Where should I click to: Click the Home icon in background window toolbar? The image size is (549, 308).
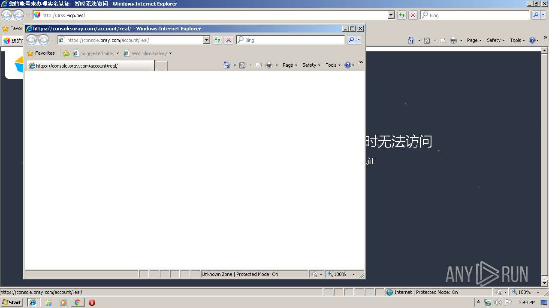(411, 40)
